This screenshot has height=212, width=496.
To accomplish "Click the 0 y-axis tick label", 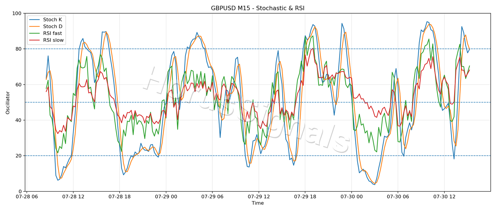I will (20, 192).
